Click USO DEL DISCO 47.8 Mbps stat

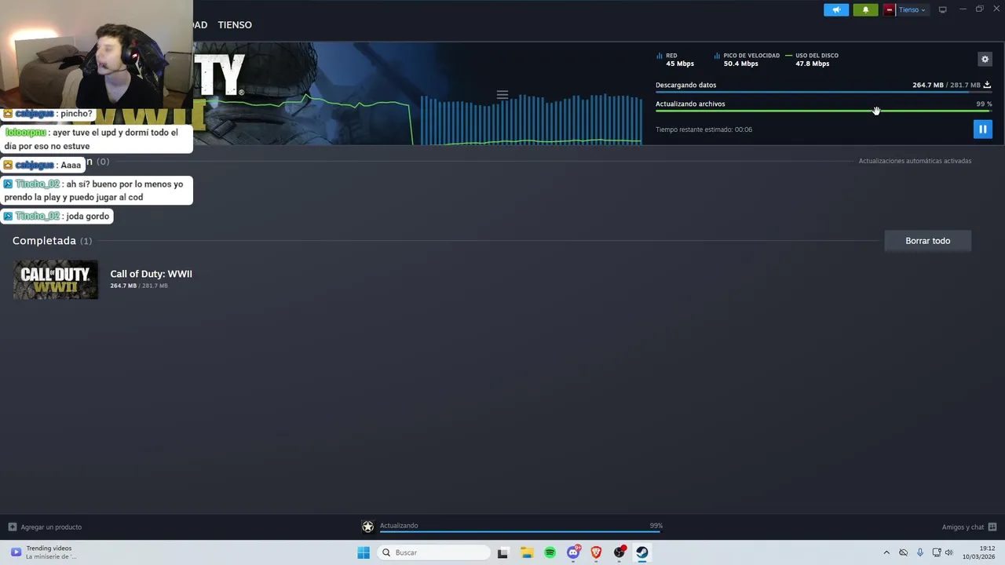(x=812, y=60)
